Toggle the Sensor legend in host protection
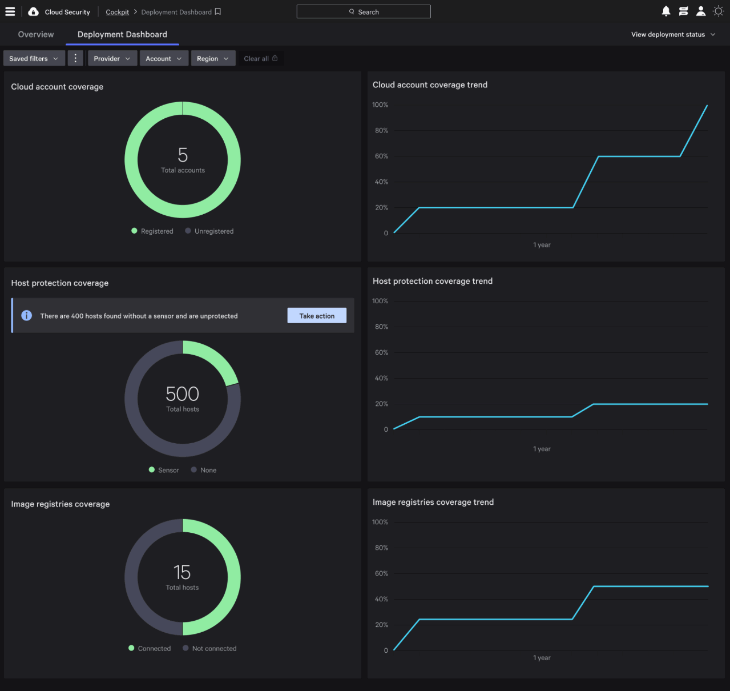 pyautogui.click(x=164, y=469)
